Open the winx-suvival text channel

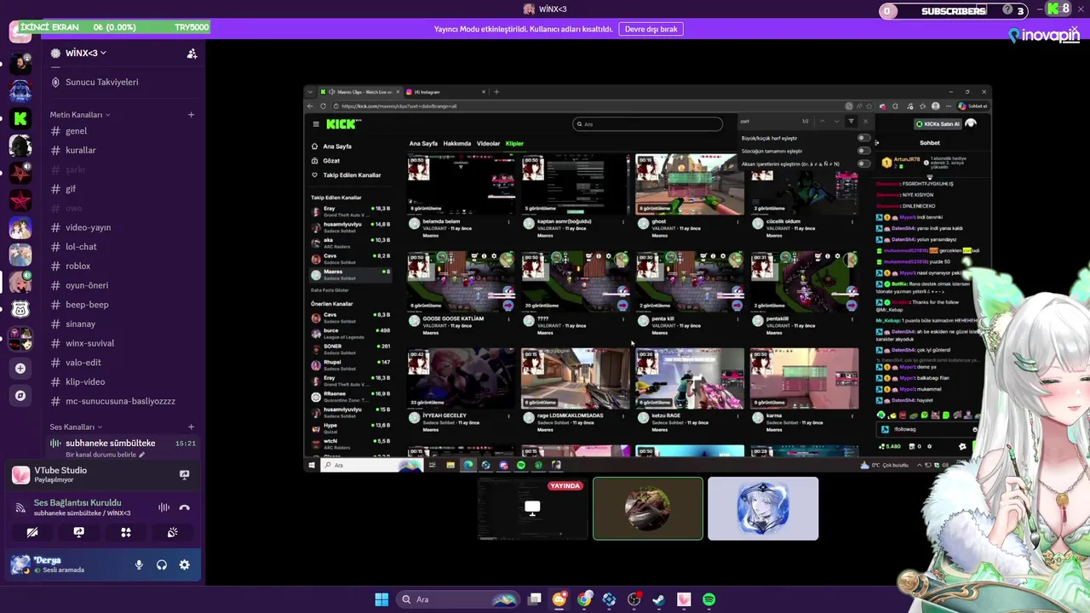[x=123, y=343]
